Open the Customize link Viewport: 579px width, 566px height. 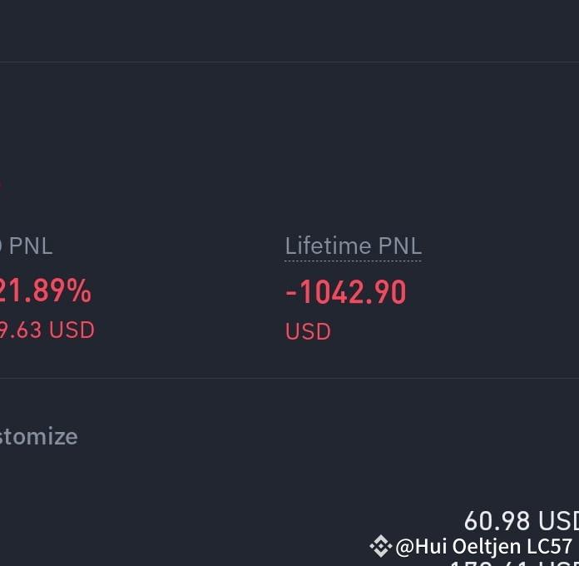(x=38, y=437)
